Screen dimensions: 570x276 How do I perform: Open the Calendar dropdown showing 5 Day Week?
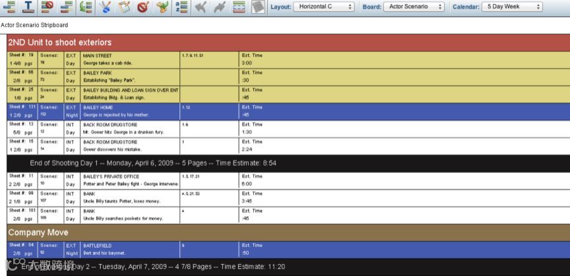[x=512, y=7]
